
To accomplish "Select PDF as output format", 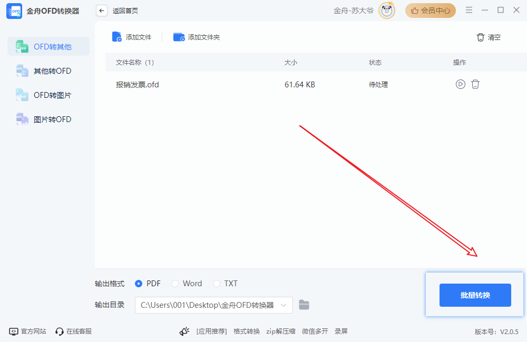I will coord(138,283).
